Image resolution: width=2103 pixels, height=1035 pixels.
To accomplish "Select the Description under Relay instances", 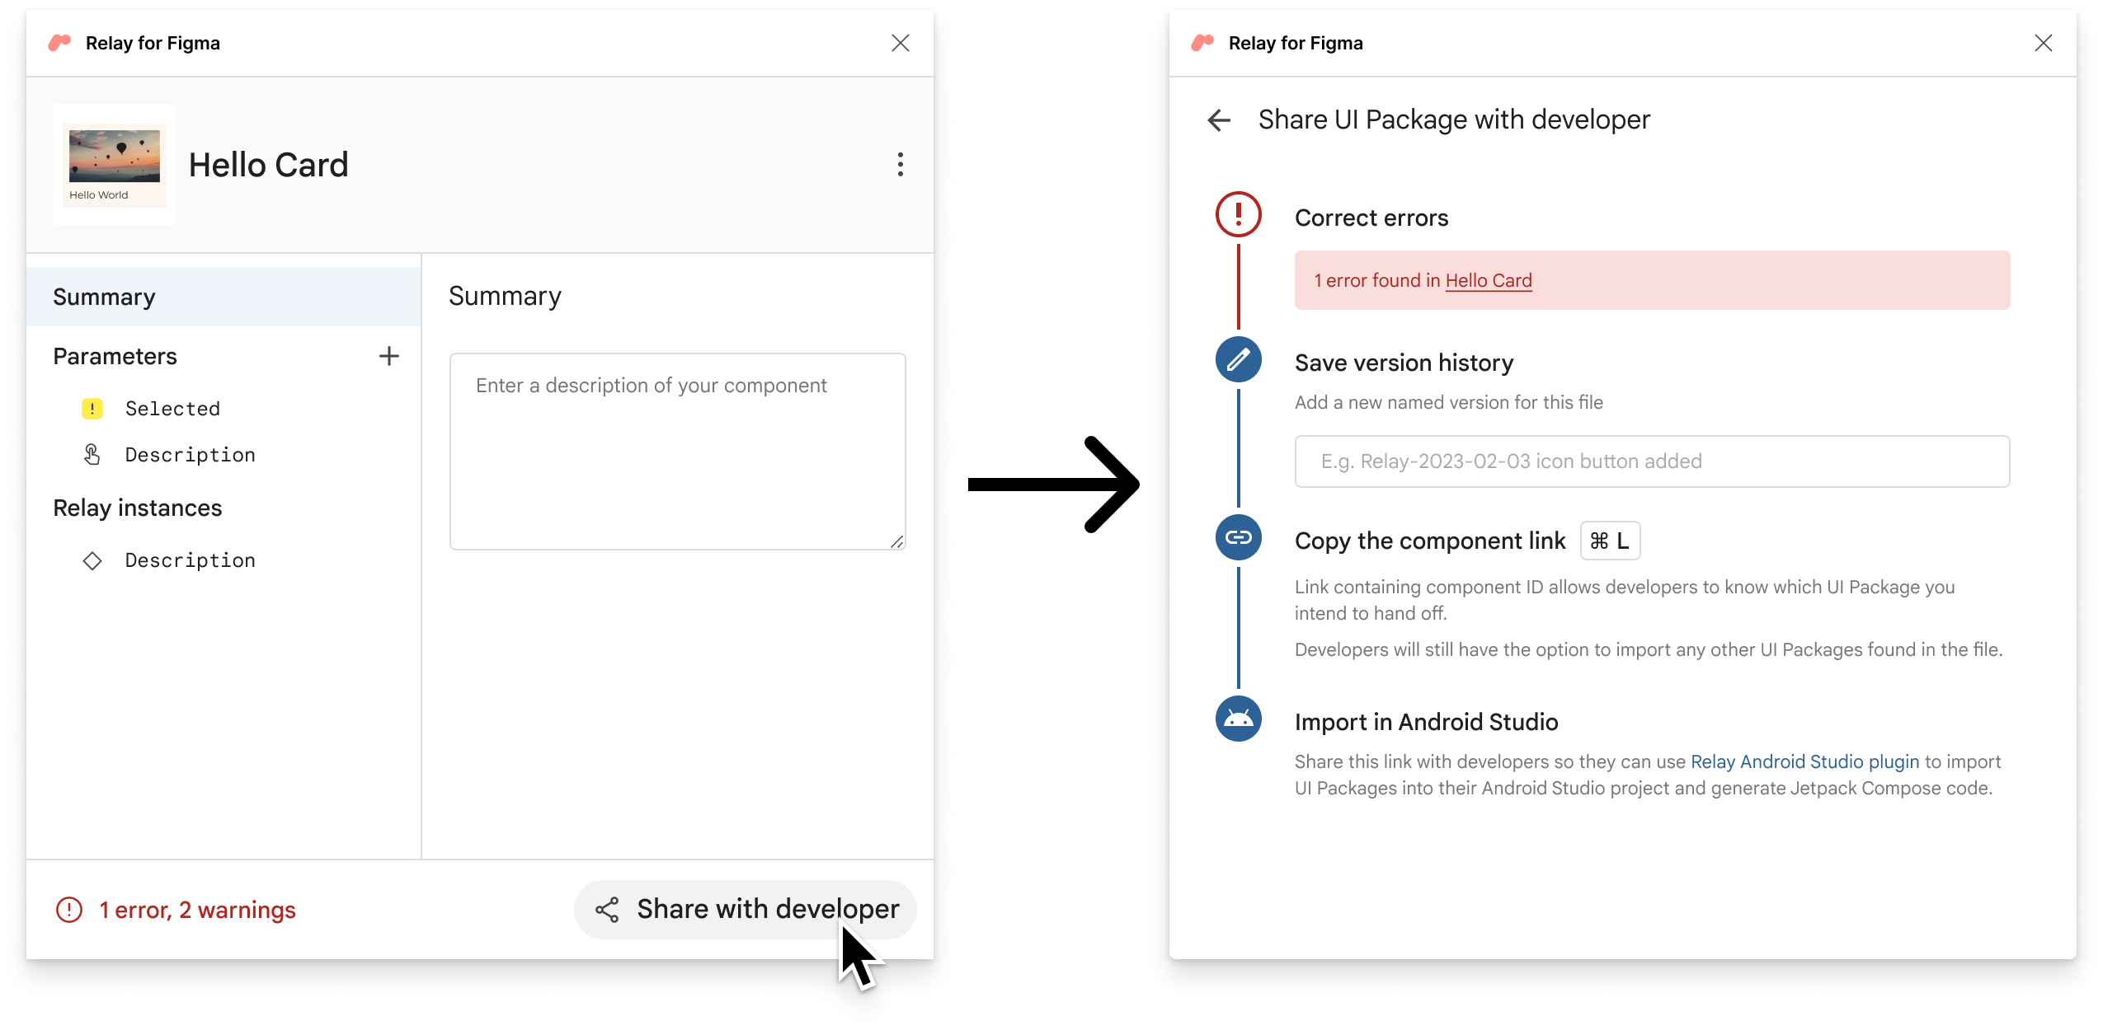I will pos(189,559).
